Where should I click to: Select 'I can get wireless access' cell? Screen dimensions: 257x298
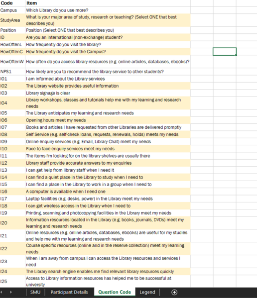108,205
